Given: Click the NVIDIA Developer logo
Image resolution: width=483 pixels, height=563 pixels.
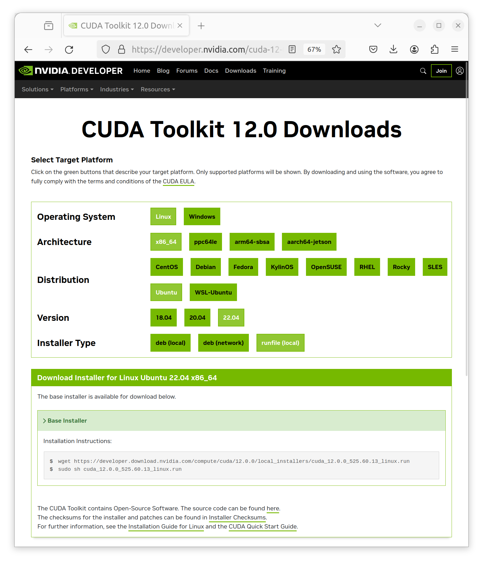Looking at the screenshot, I should pos(71,71).
